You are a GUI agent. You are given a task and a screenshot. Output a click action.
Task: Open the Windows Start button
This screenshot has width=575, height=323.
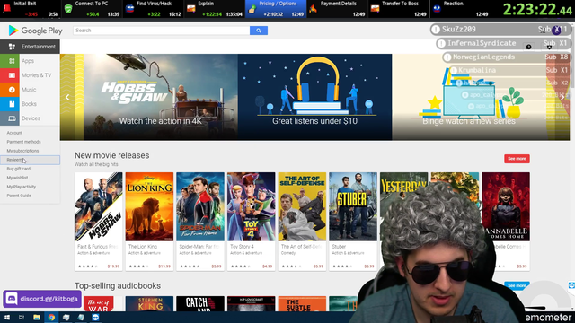pos(6,317)
